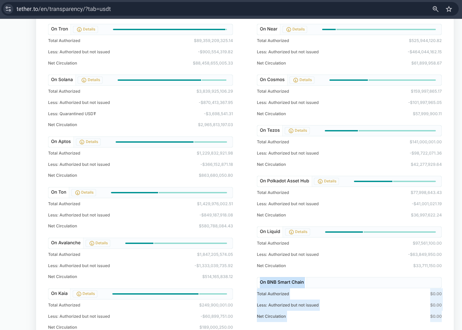Click Kaia total authorized $249,900,001.00

pyautogui.click(x=216, y=305)
